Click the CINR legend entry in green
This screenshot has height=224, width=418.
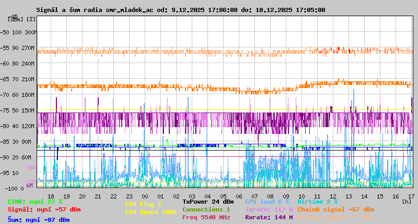coord(35,201)
